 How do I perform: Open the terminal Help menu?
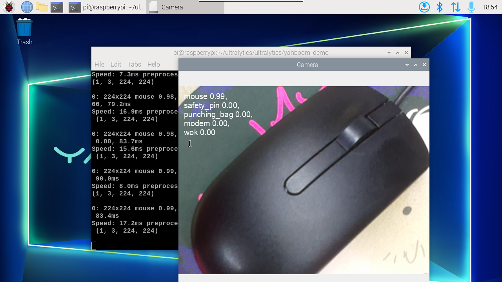tap(153, 64)
